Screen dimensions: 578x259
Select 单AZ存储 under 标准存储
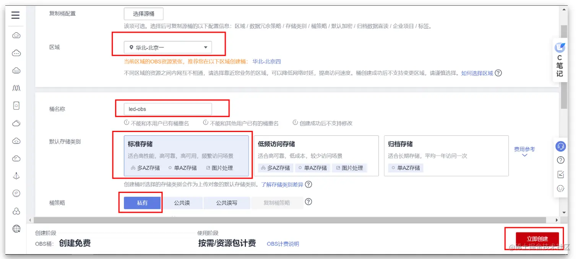tap(183, 168)
